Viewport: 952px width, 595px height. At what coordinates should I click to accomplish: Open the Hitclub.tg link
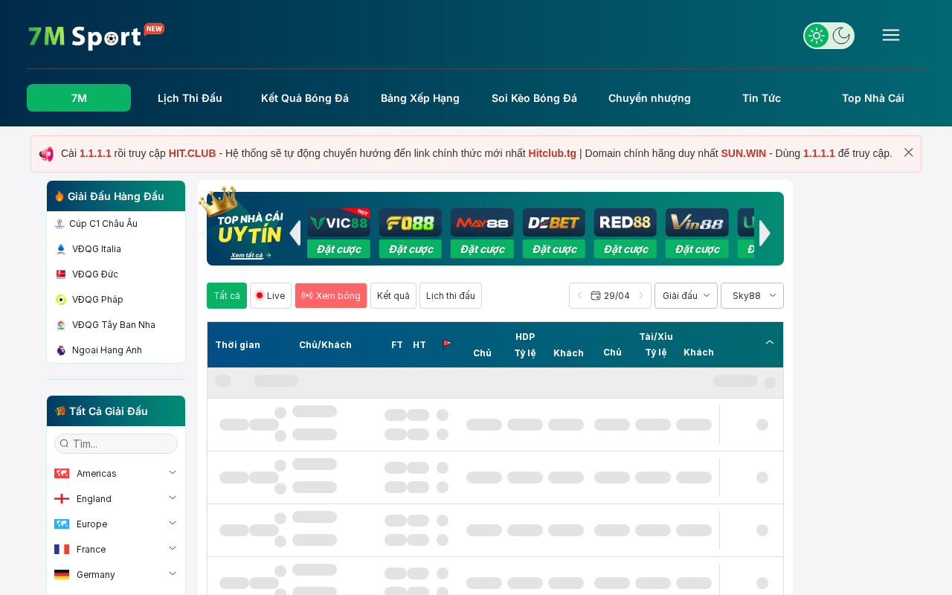pos(553,153)
